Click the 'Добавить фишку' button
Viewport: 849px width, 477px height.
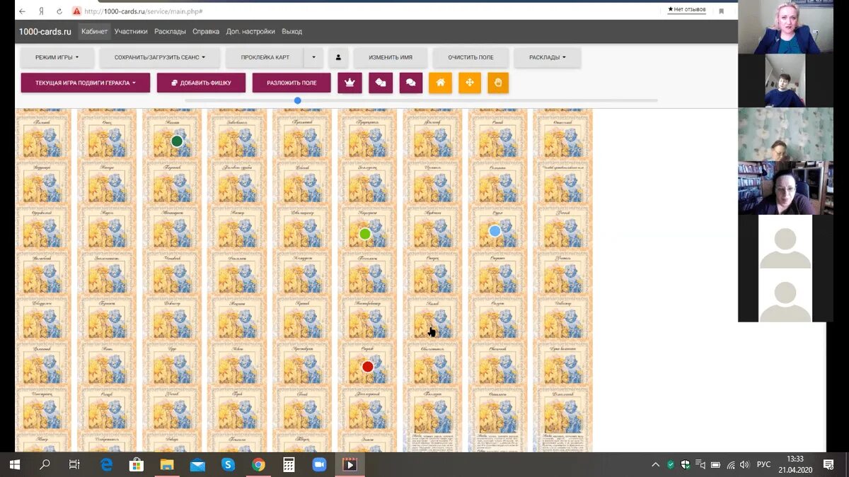click(x=201, y=83)
